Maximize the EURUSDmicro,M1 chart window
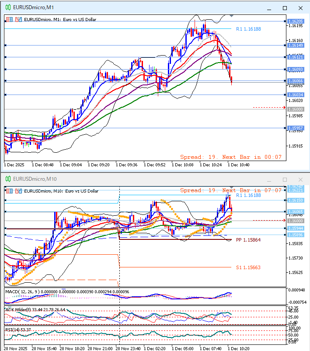The height and width of the screenshot is (351, 310). 285,8
